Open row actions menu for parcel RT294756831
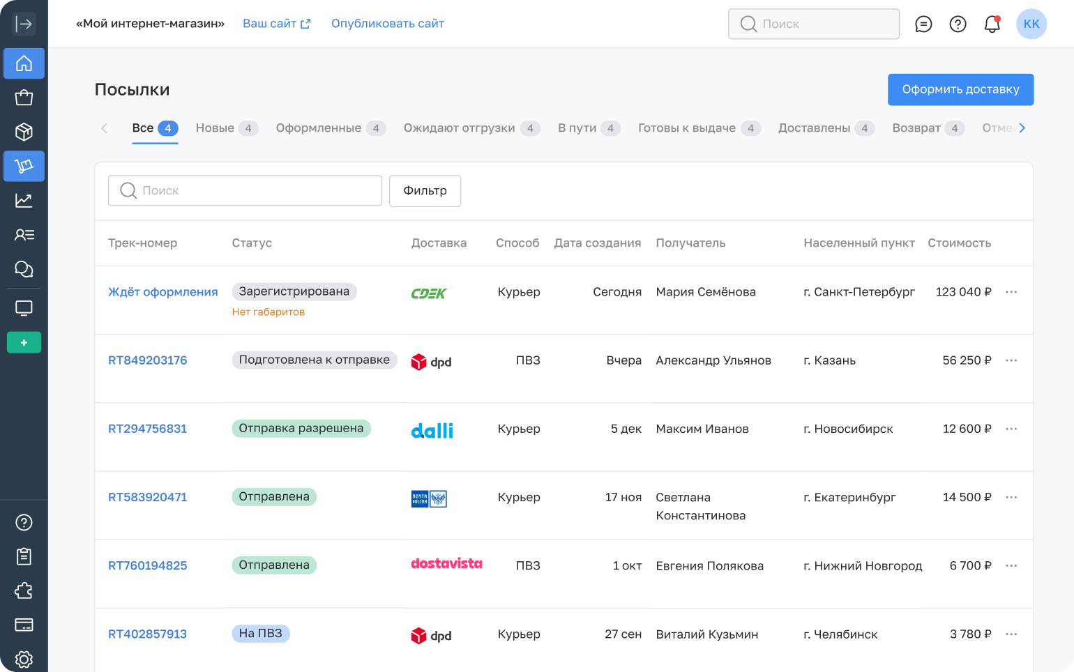The height and width of the screenshot is (672, 1074). click(1011, 429)
